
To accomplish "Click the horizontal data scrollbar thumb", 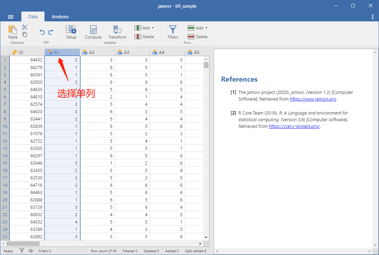I will pos(23,243).
